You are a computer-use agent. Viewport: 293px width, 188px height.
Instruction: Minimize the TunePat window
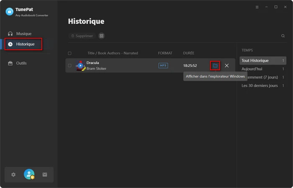pyautogui.click(x=267, y=7)
